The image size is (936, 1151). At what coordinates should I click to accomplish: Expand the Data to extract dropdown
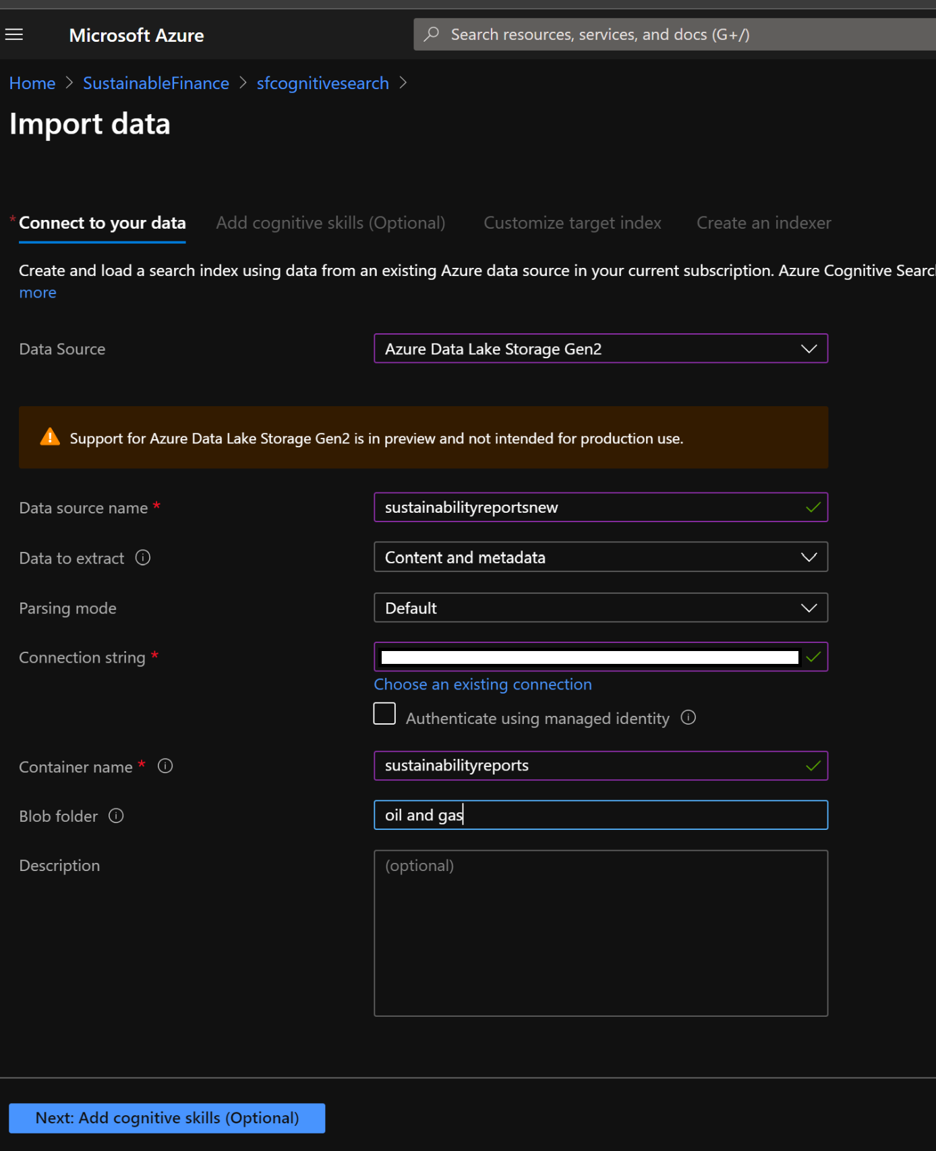tap(600, 557)
